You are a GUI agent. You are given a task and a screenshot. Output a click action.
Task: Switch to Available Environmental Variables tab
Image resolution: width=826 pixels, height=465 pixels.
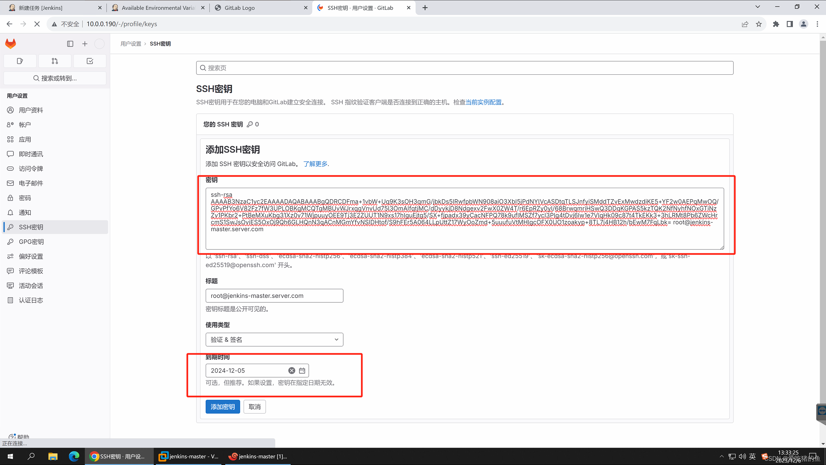(157, 8)
